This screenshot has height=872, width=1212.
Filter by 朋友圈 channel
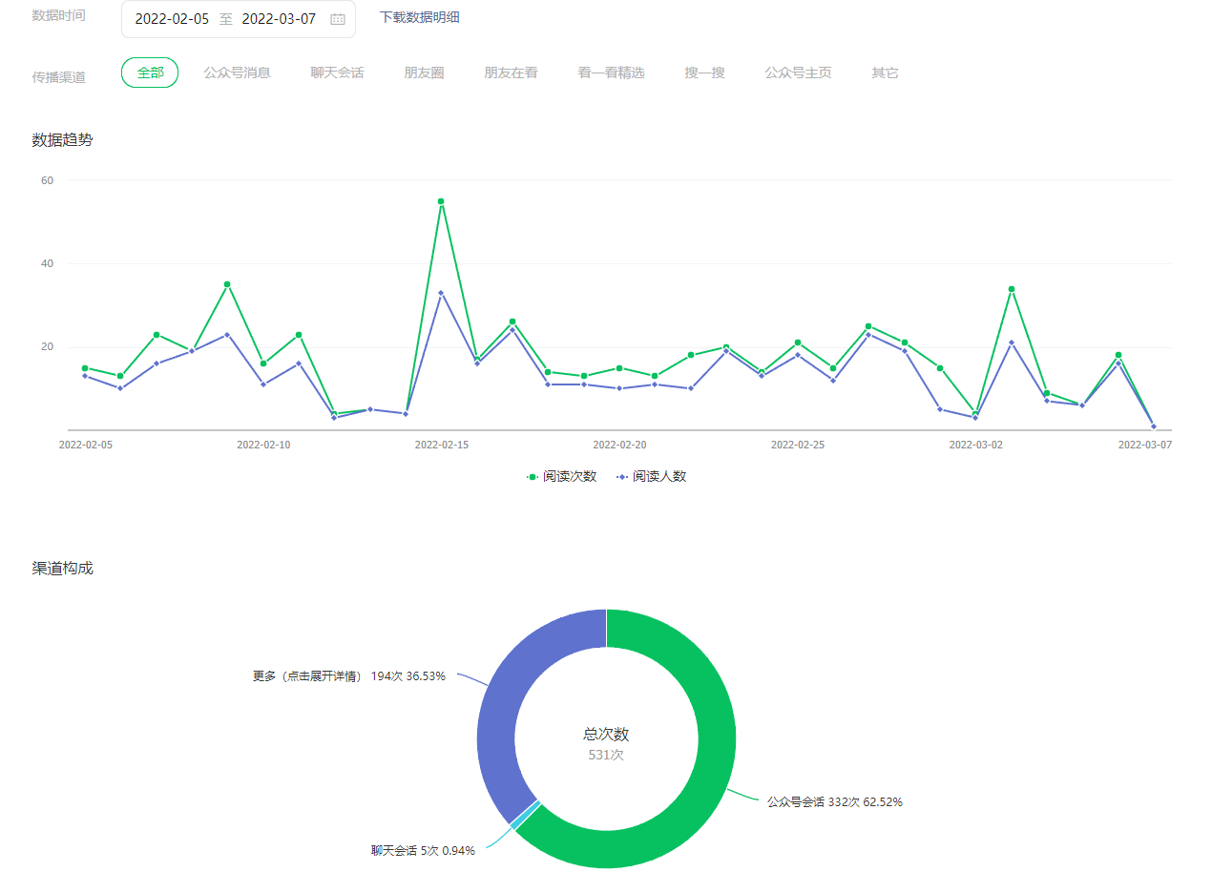424,73
